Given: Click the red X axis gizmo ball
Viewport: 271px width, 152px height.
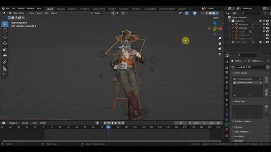Looking at the screenshot, I should tap(221, 29).
